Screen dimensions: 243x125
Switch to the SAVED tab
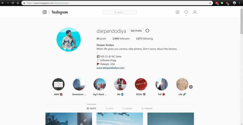click(x=127, y=108)
